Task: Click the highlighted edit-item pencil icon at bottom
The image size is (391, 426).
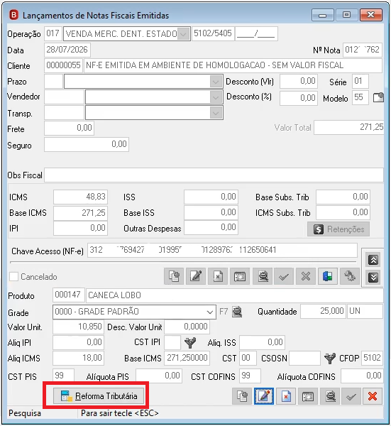Action: [264, 396]
